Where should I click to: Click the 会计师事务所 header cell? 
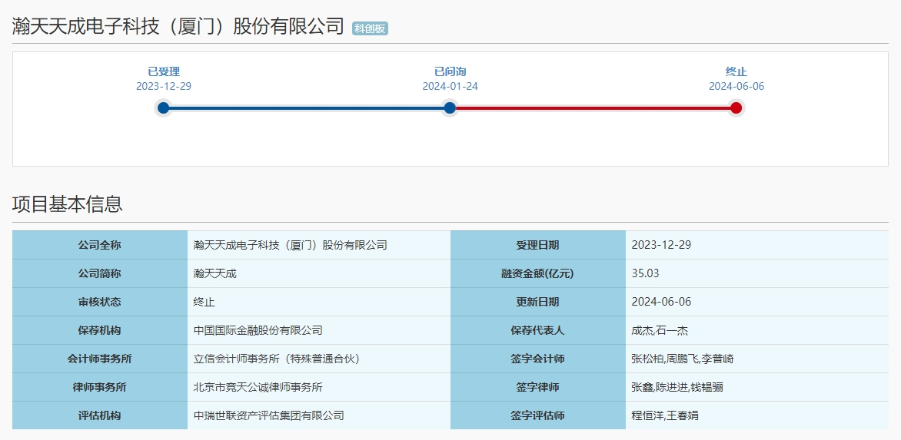[100, 359]
